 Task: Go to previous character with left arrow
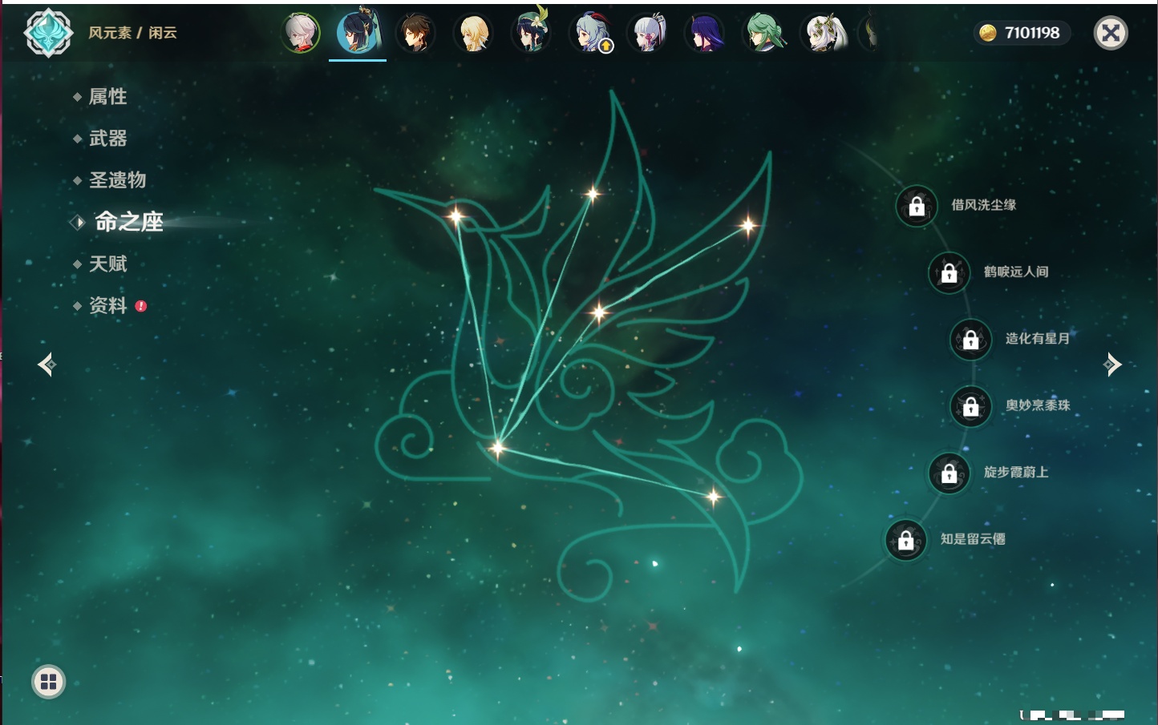click(47, 365)
